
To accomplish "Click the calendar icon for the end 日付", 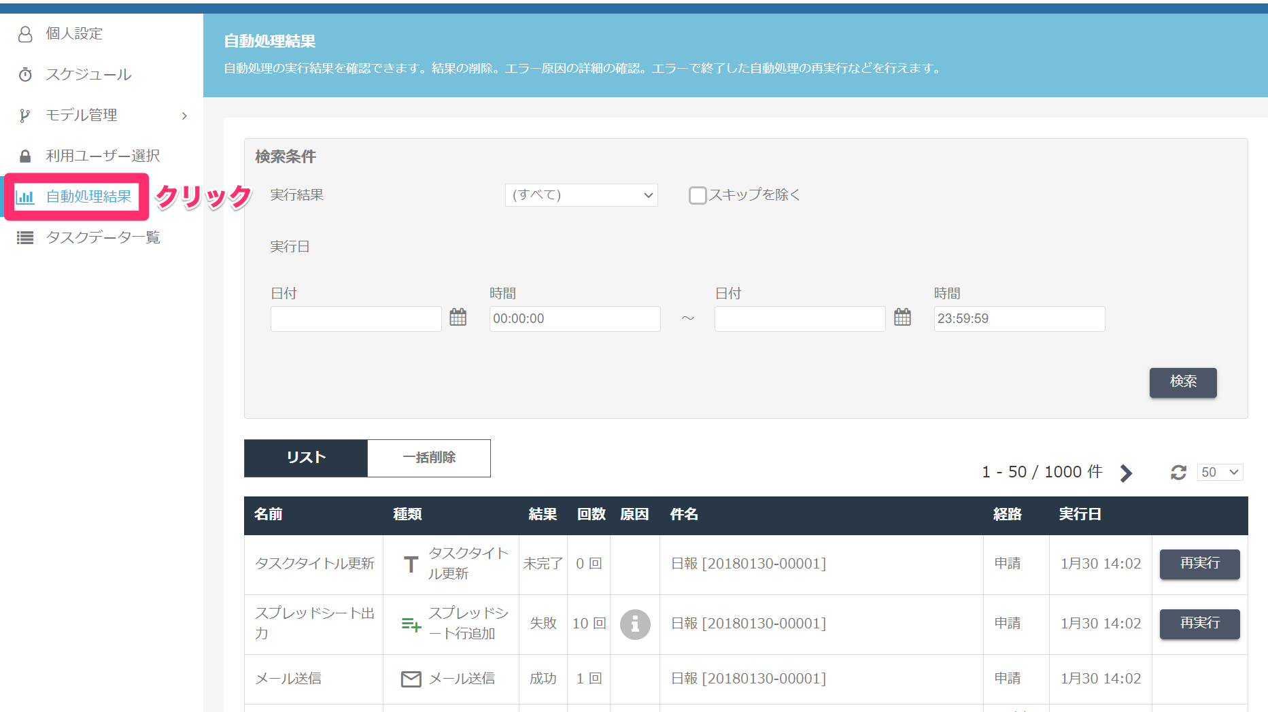I will pos(902,317).
